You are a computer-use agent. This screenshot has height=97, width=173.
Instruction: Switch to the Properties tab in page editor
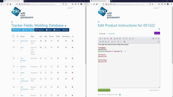point(112,34)
